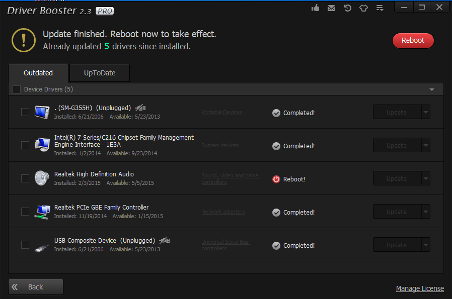Click the 'Update finished. Reboot now' message

click(129, 34)
